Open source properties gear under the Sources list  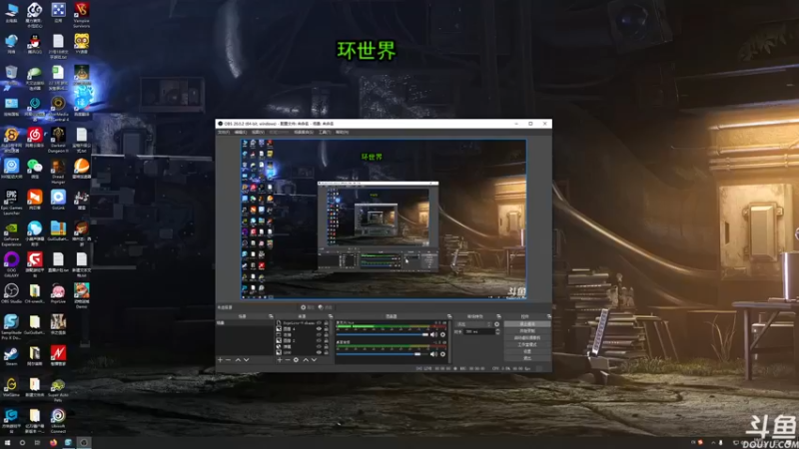(296, 360)
